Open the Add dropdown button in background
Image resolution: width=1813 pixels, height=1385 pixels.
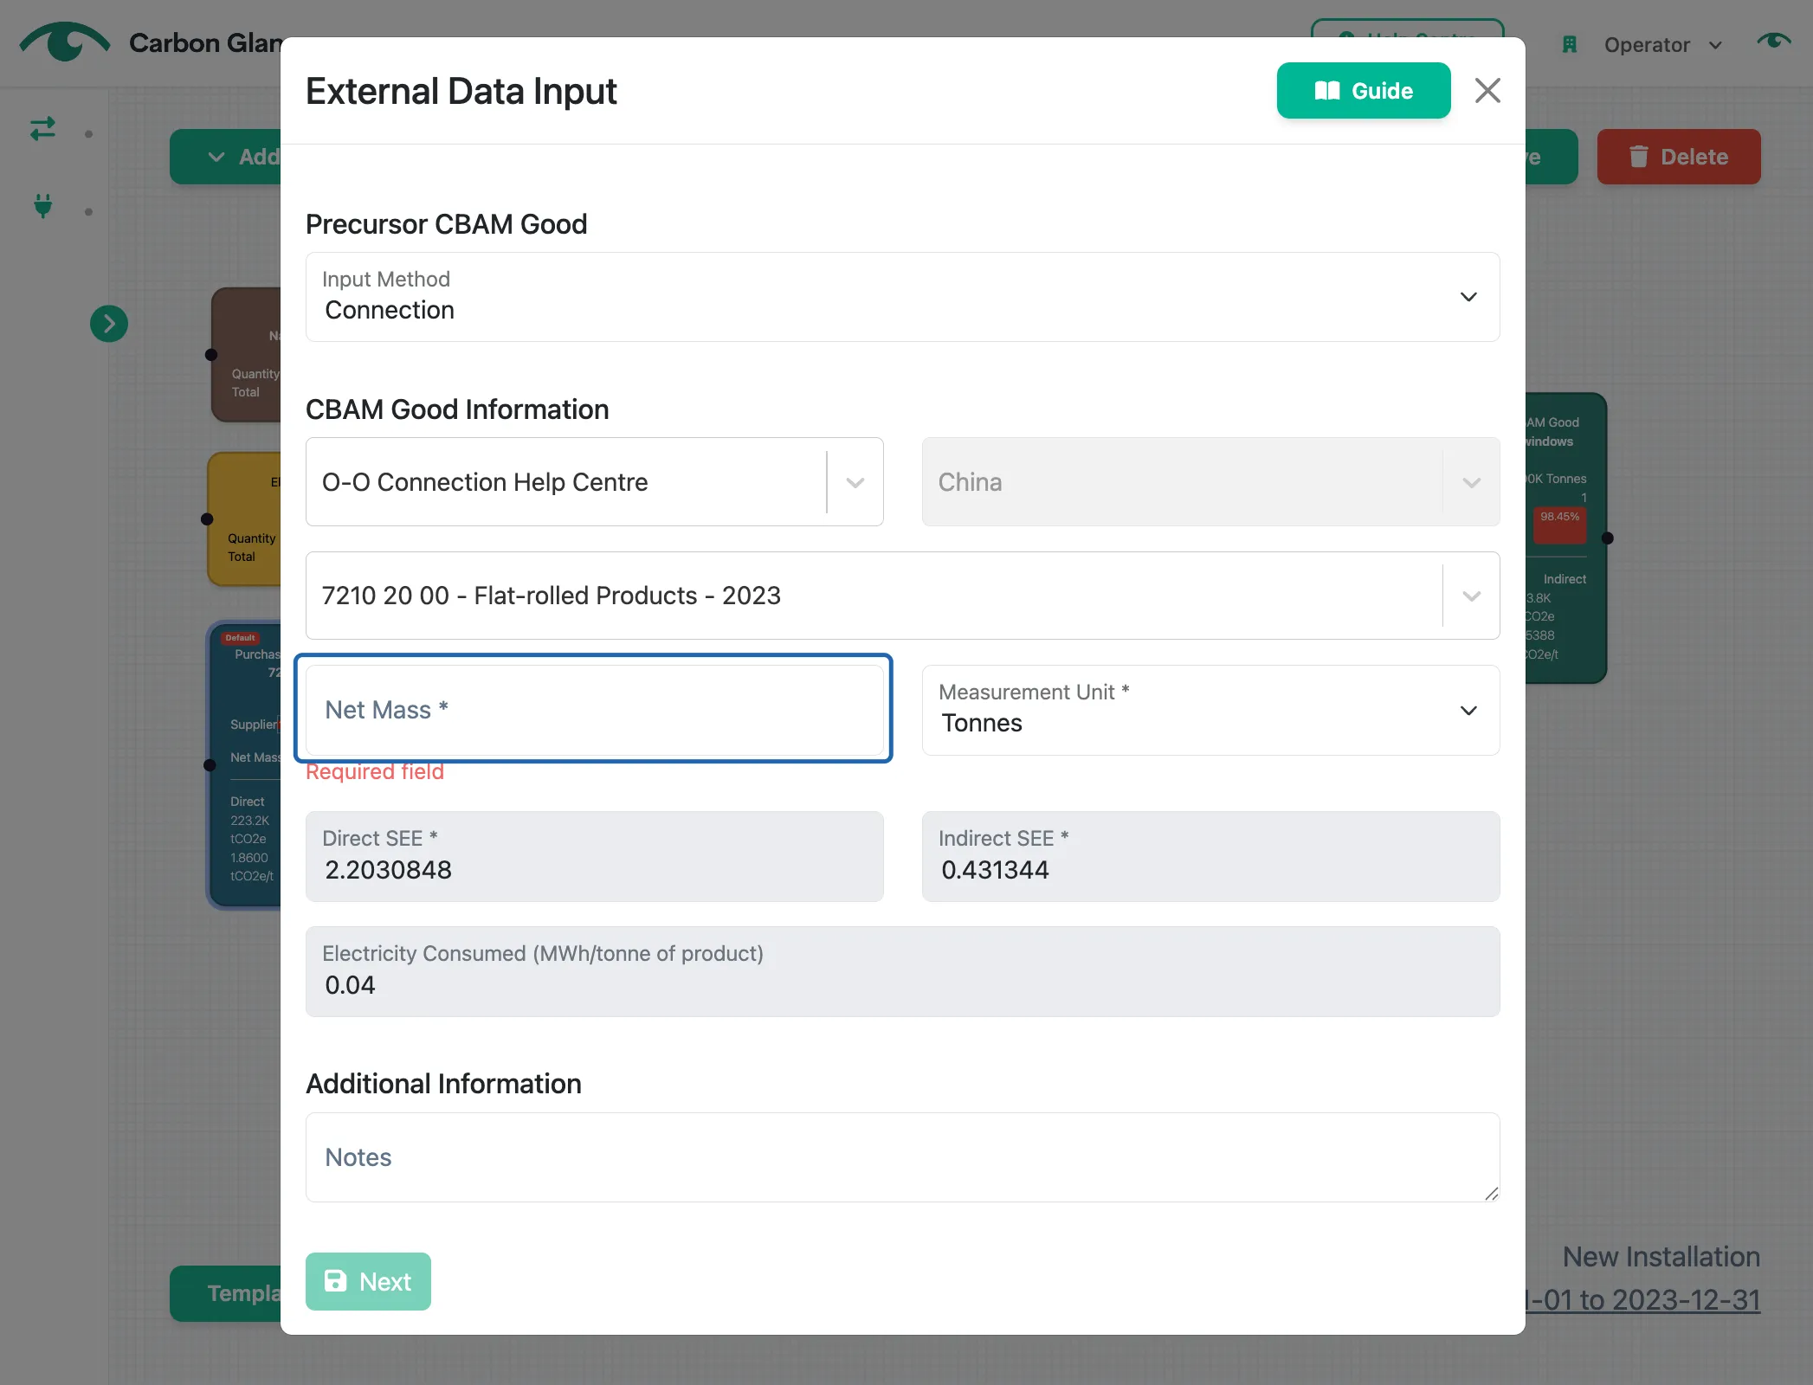pyautogui.click(x=226, y=157)
